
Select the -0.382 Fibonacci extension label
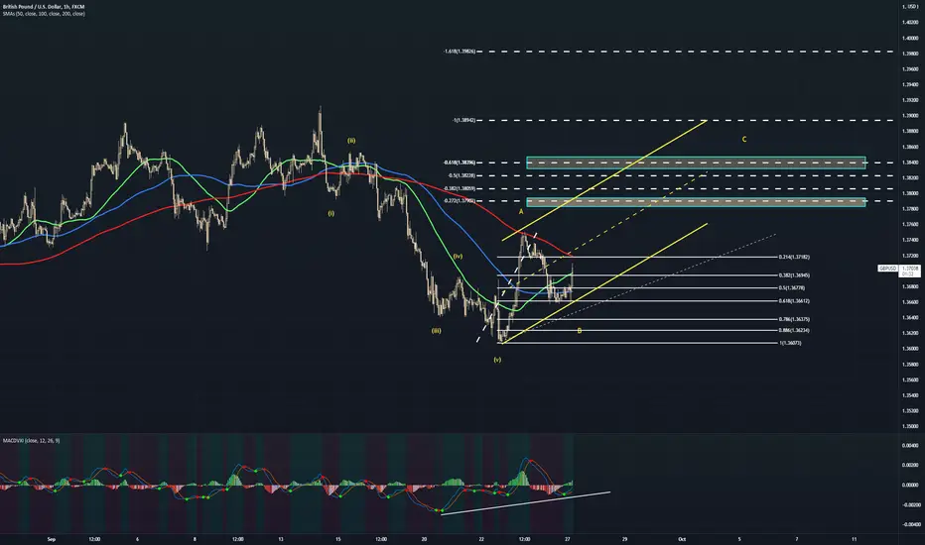tap(460, 188)
